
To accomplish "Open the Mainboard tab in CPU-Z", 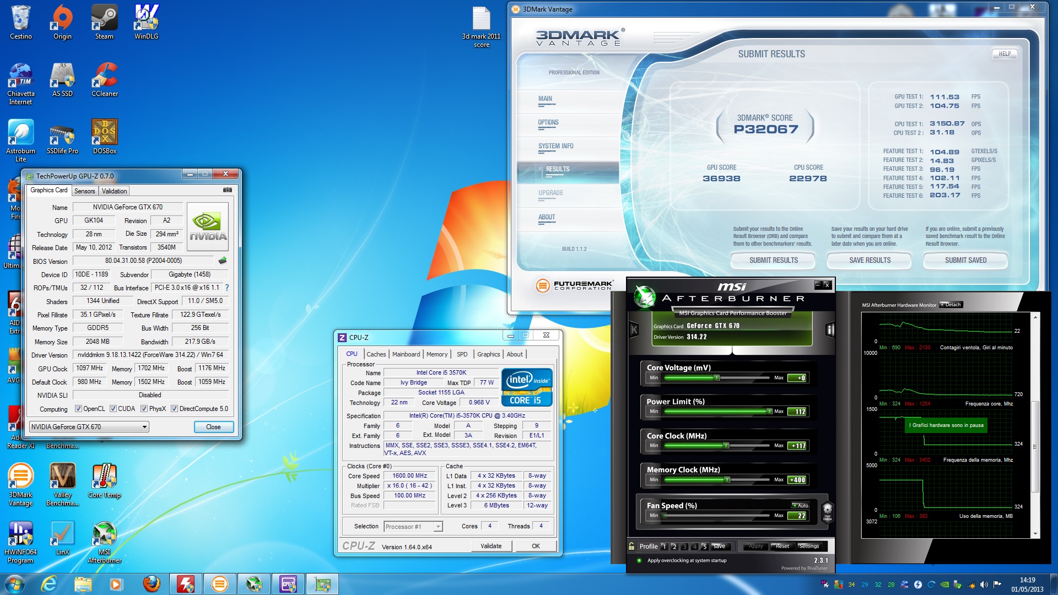I will point(406,354).
